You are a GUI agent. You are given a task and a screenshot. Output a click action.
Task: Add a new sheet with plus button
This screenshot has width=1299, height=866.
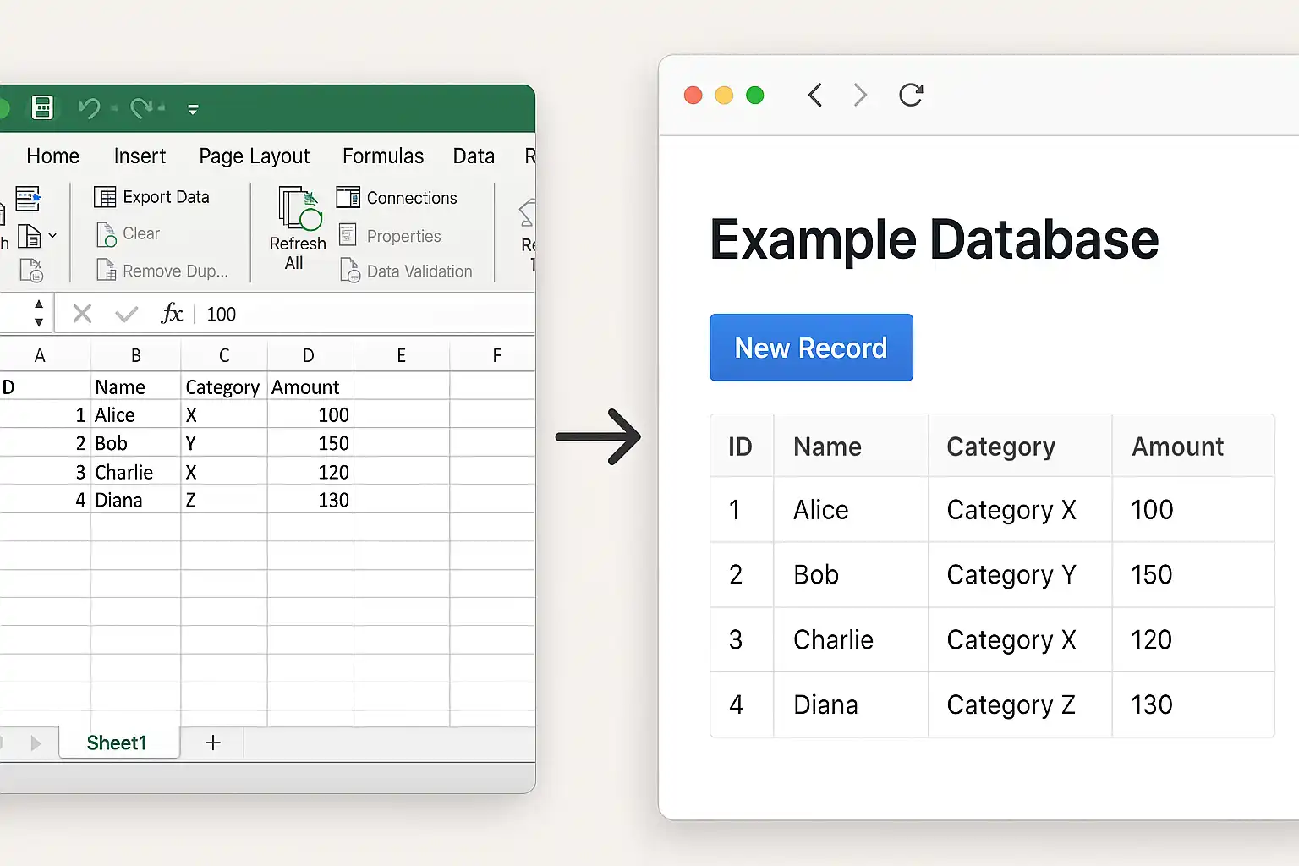[213, 743]
